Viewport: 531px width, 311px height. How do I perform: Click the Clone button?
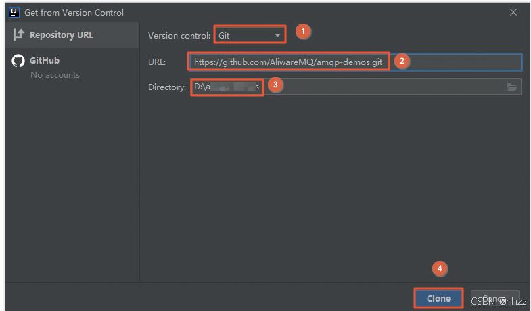[438, 298]
